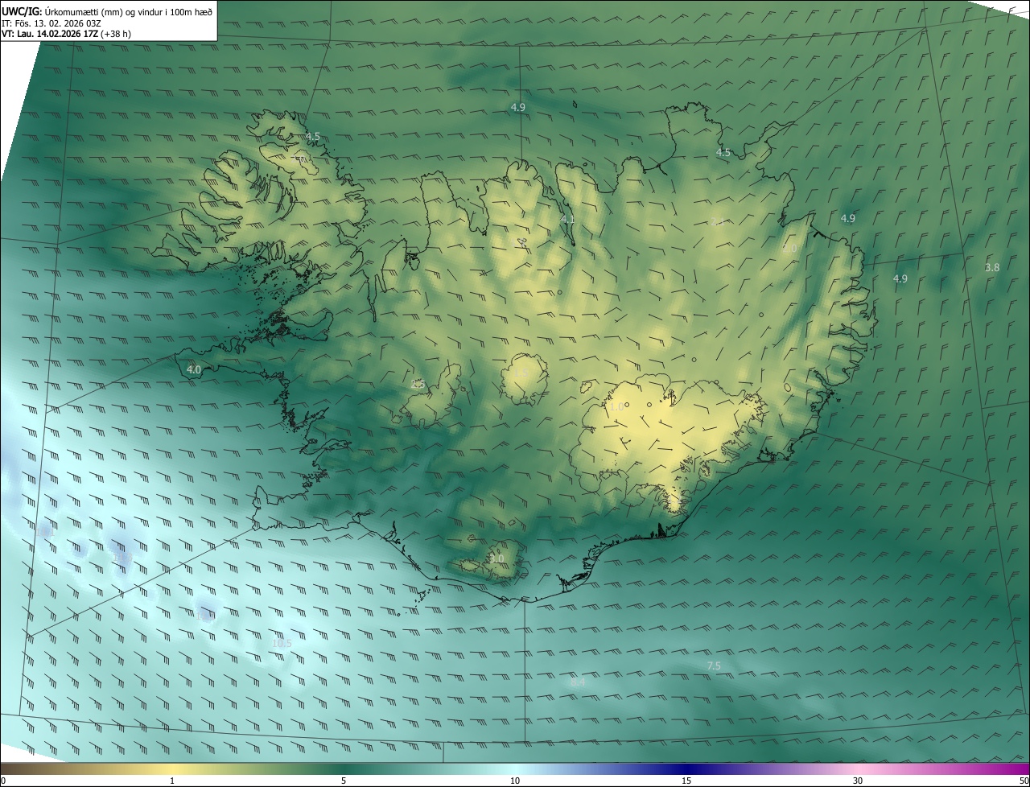Click the 1.5 value label inside Hofsjökull outline
The height and width of the screenshot is (787, 1030).
click(x=521, y=373)
